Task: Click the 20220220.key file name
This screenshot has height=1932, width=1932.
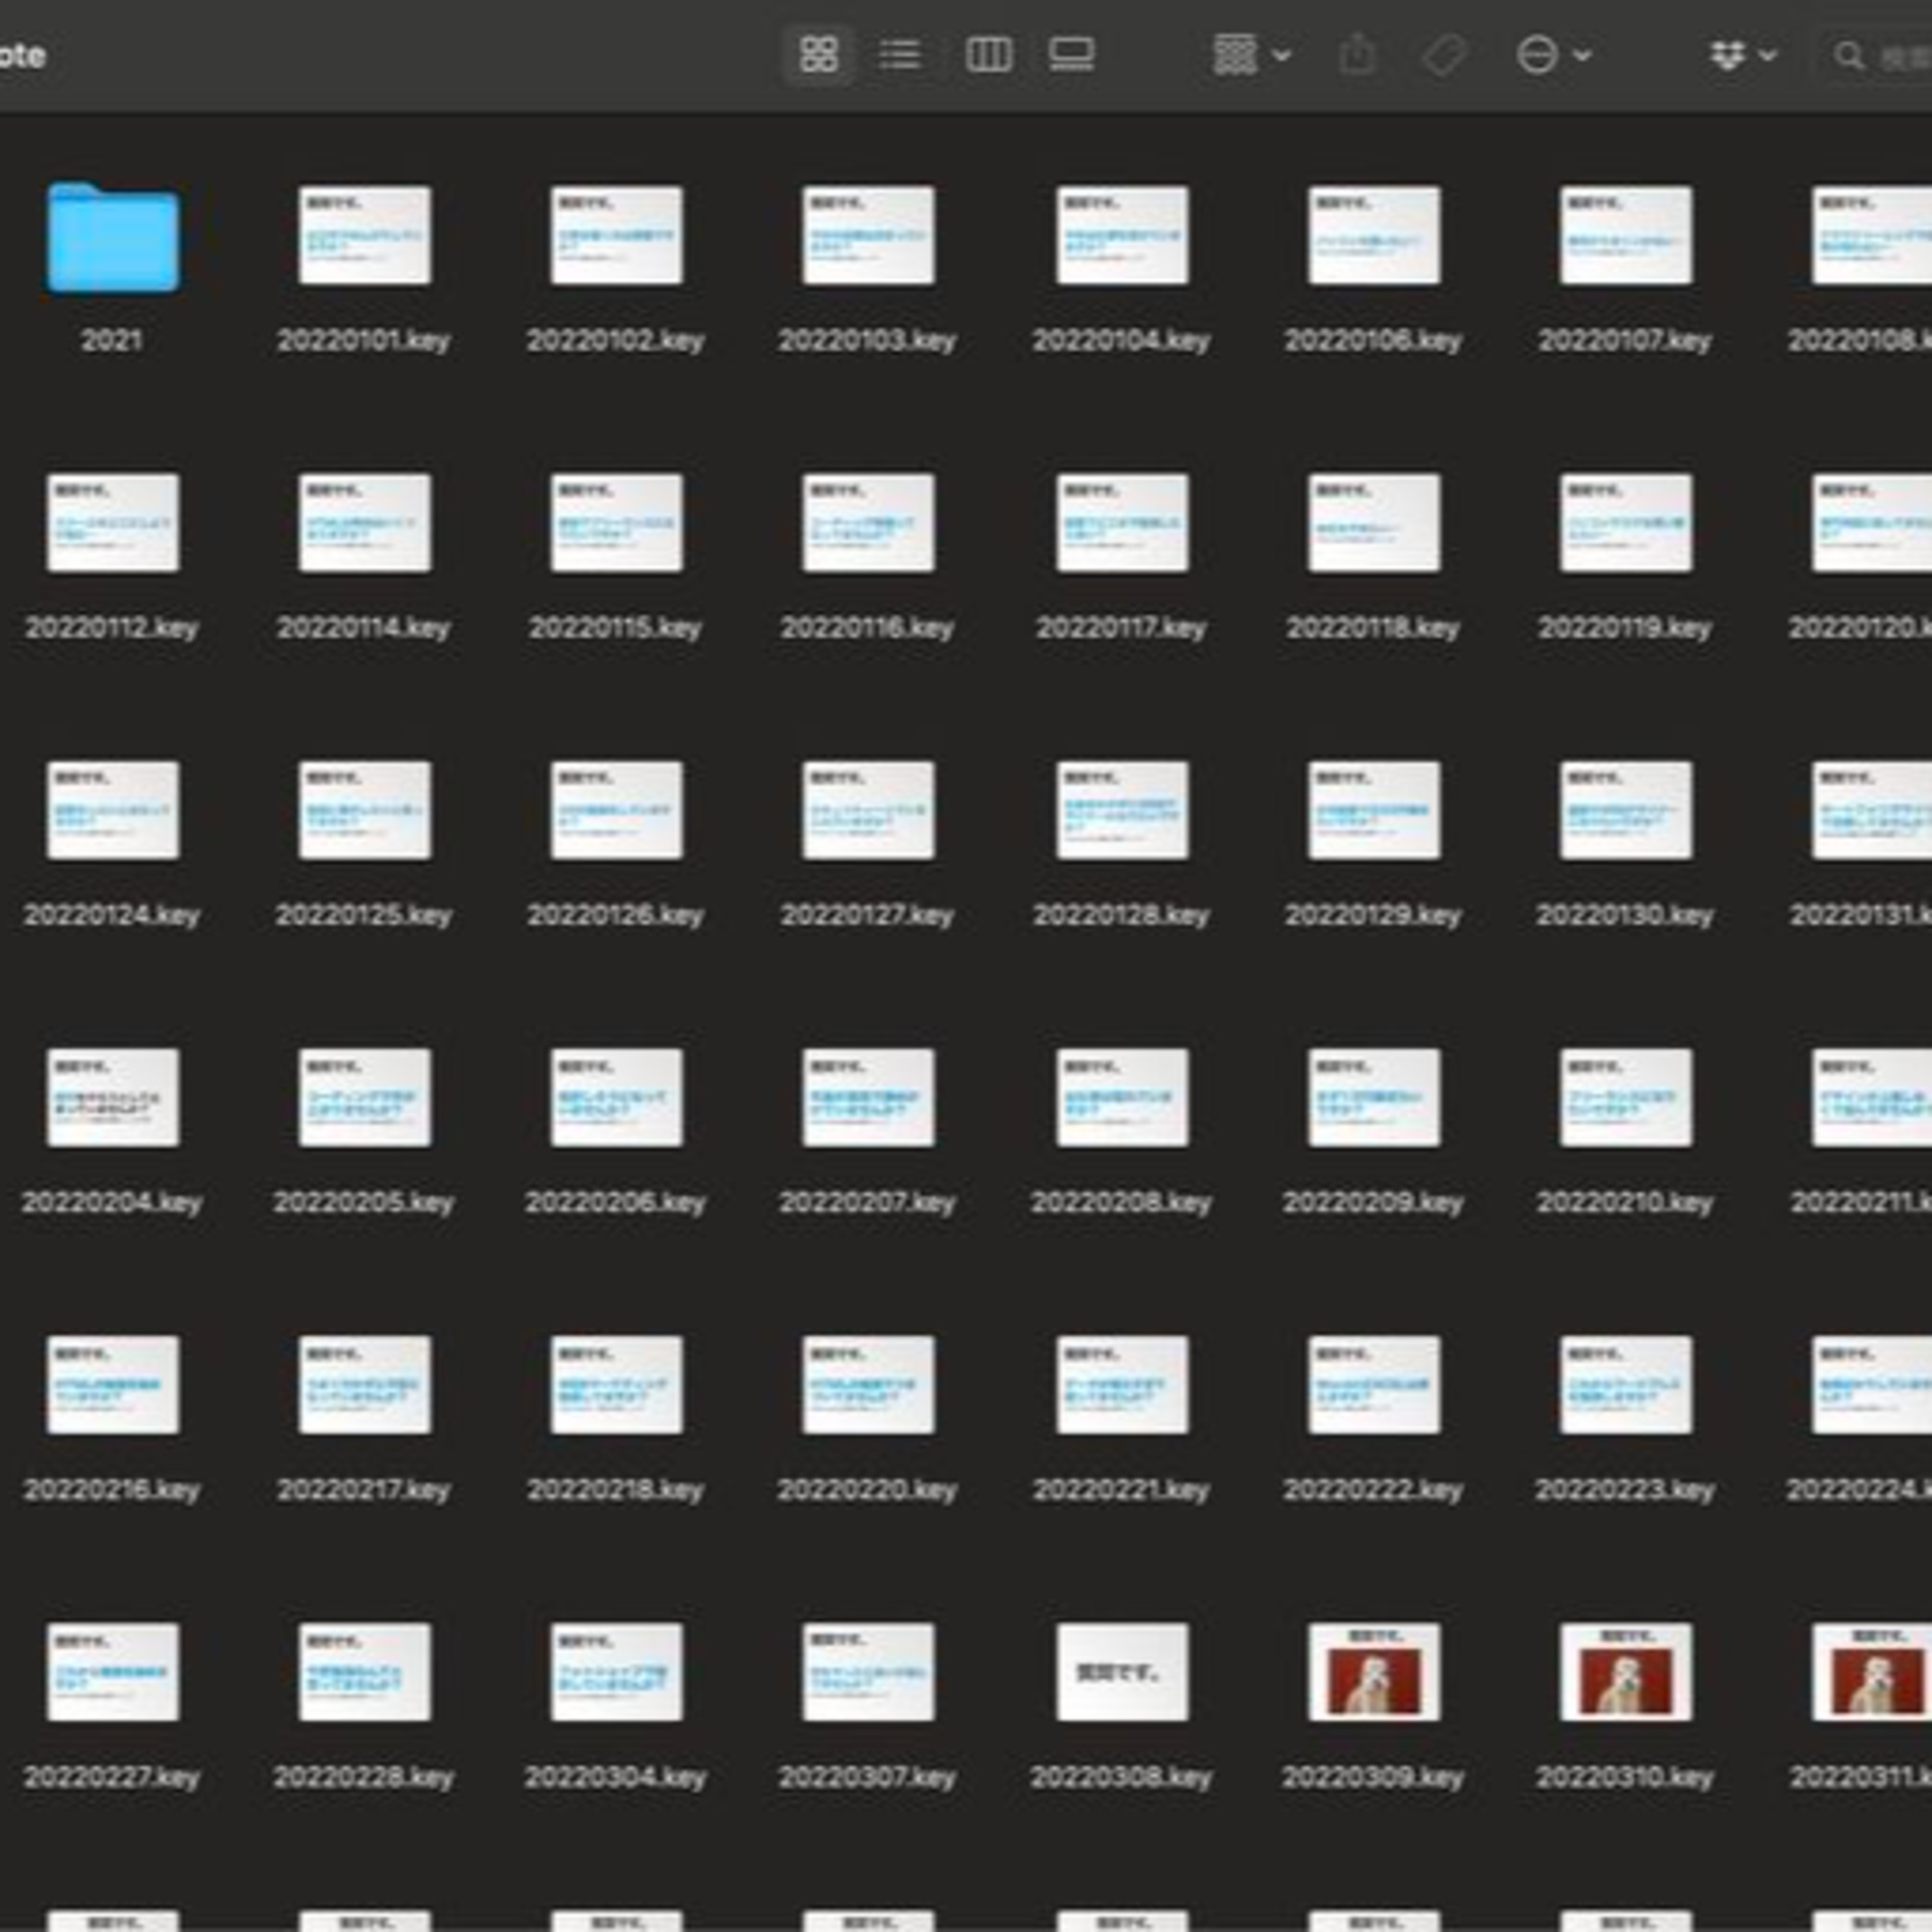Action: coord(868,1490)
